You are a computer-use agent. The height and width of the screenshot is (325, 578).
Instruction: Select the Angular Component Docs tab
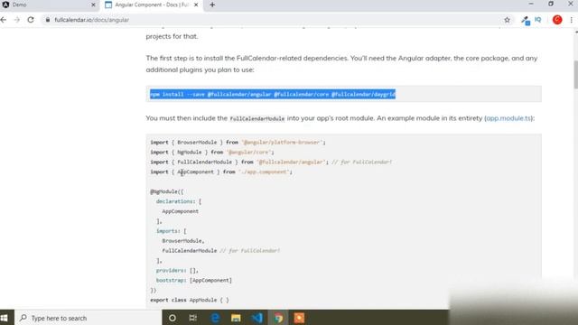[x=151, y=5]
